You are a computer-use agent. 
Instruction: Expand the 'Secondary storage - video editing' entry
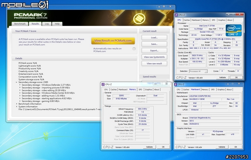pos(20,90)
